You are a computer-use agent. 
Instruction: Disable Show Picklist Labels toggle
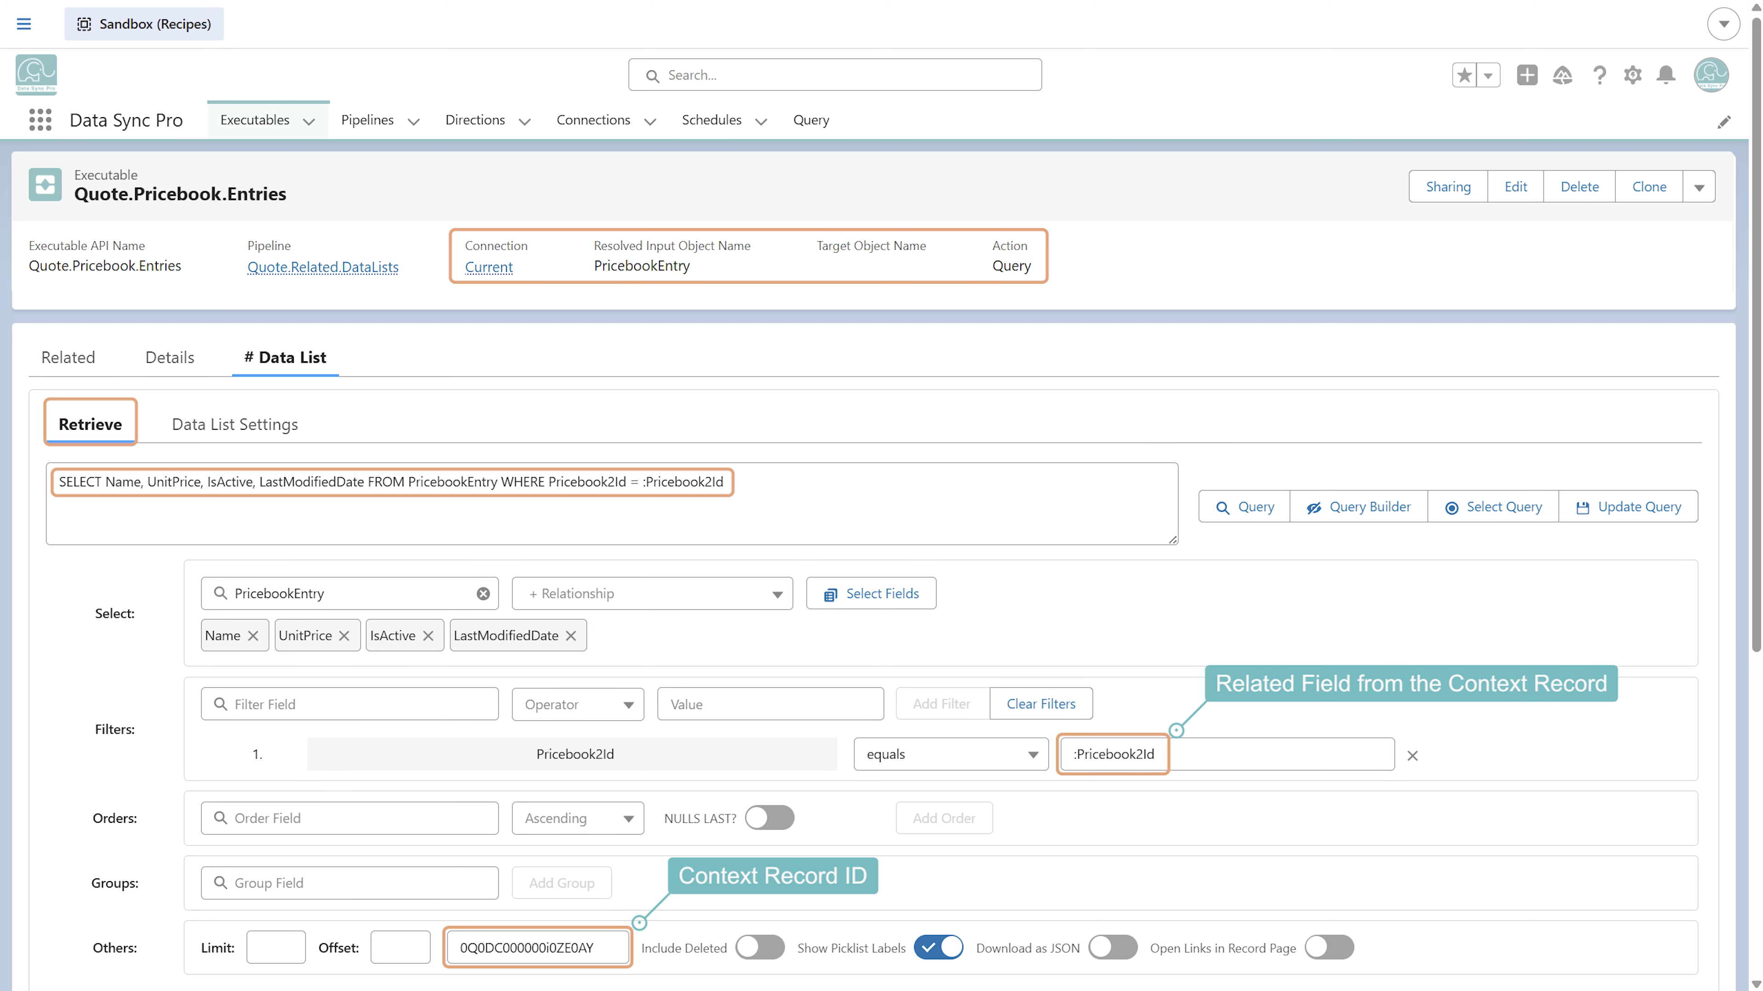click(x=938, y=947)
